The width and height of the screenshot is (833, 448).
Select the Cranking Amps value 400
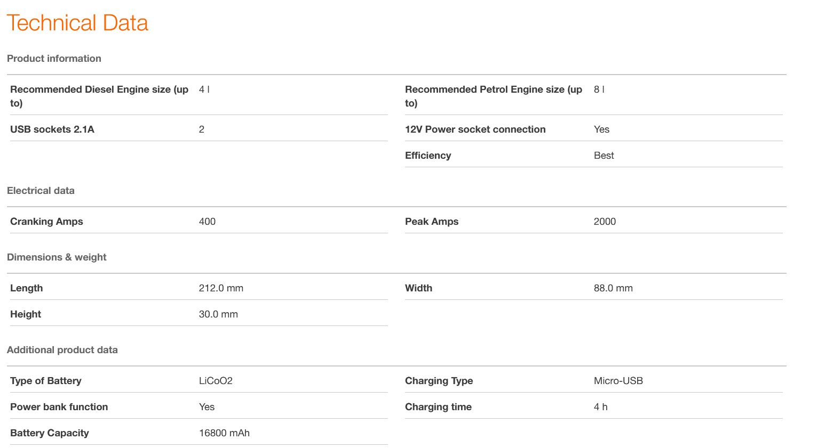tap(207, 222)
